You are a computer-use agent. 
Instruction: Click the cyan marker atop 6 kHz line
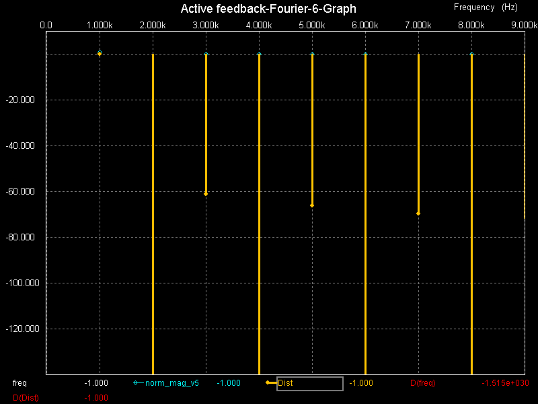point(365,54)
